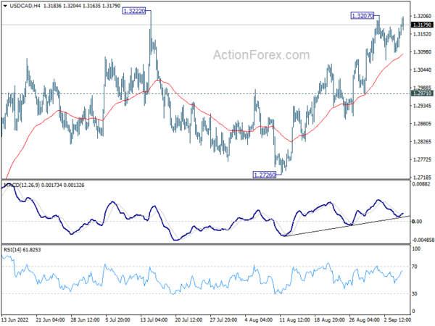
Task: Select the RSI(14) indicator label
Action: [12, 250]
